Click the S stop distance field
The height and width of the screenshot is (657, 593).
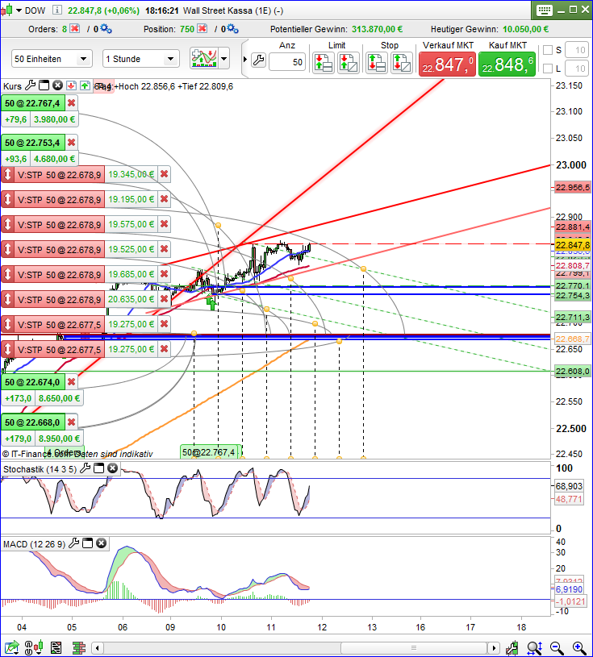click(x=577, y=50)
